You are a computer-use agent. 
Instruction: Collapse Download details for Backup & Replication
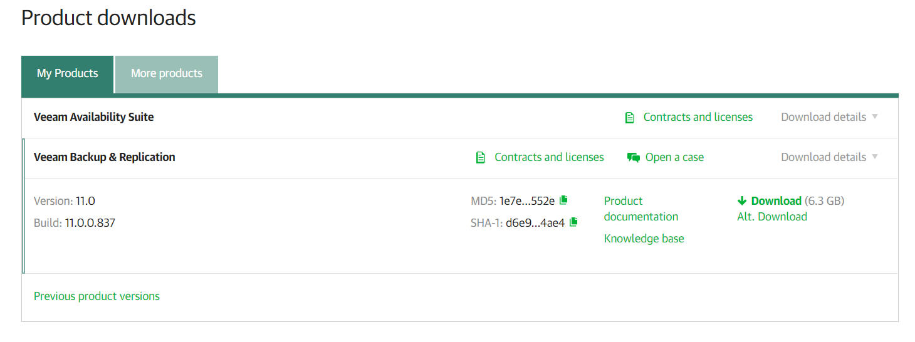pos(829,157)
